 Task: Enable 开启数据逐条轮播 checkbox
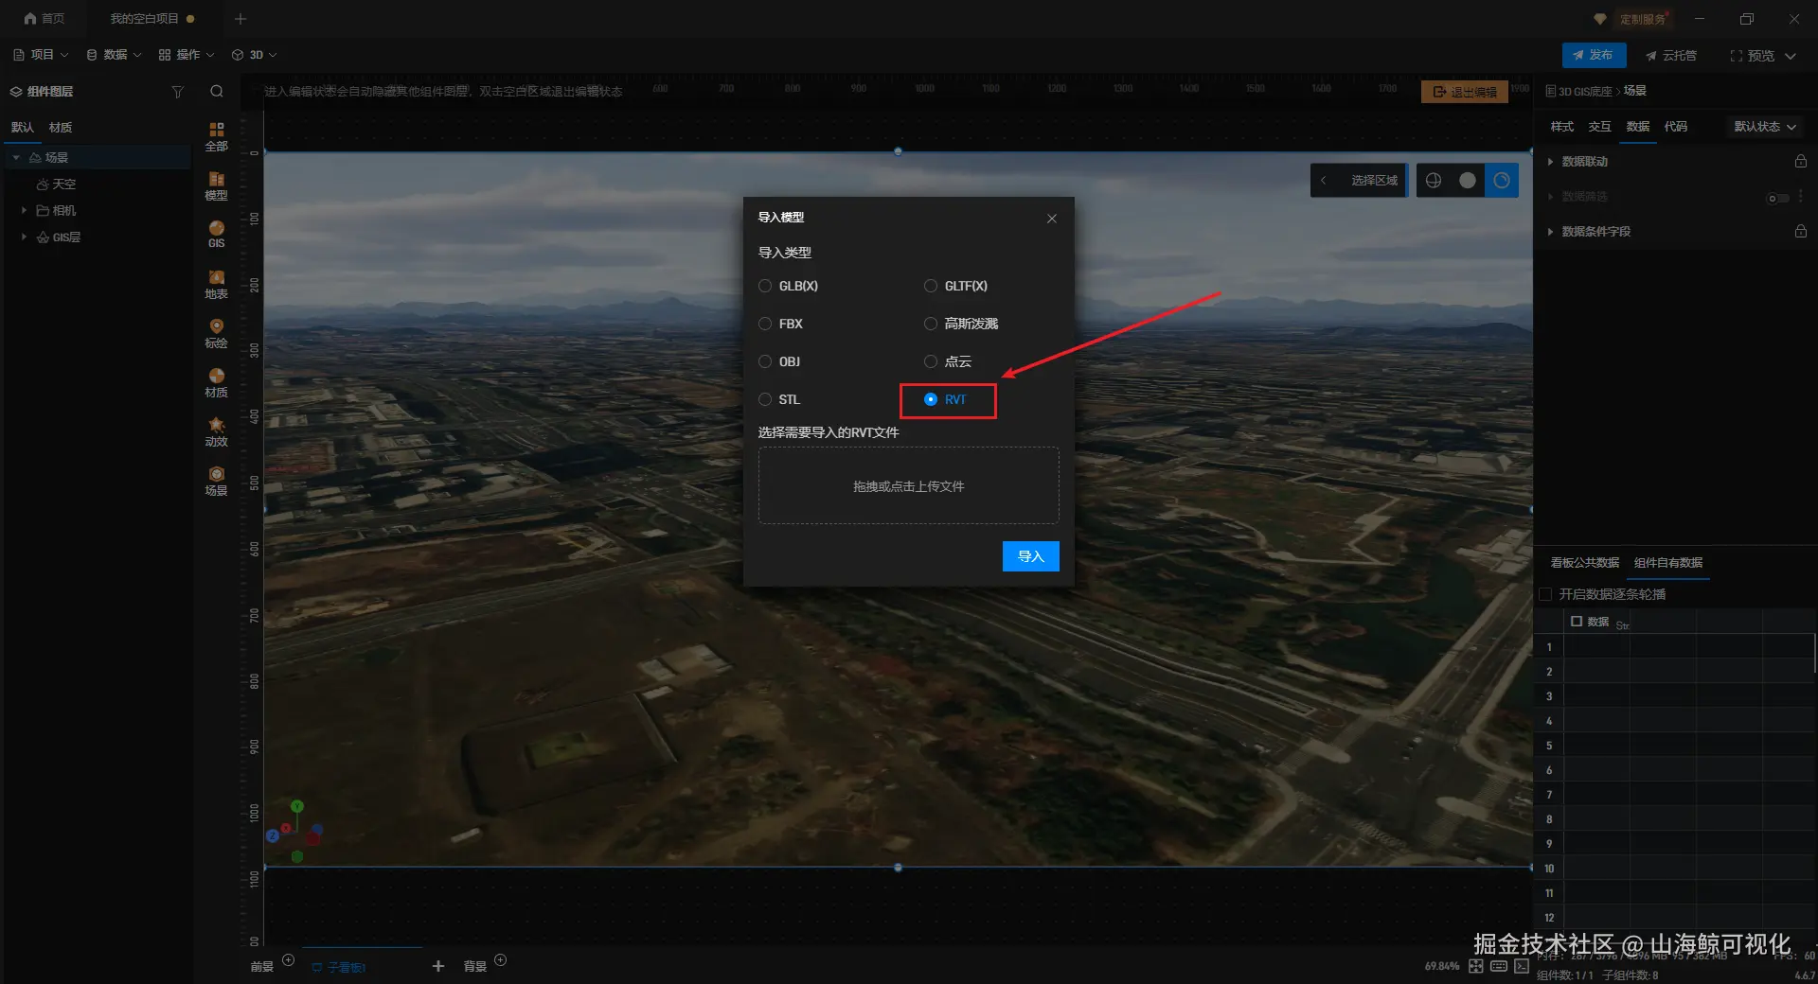coord(1546,594)
